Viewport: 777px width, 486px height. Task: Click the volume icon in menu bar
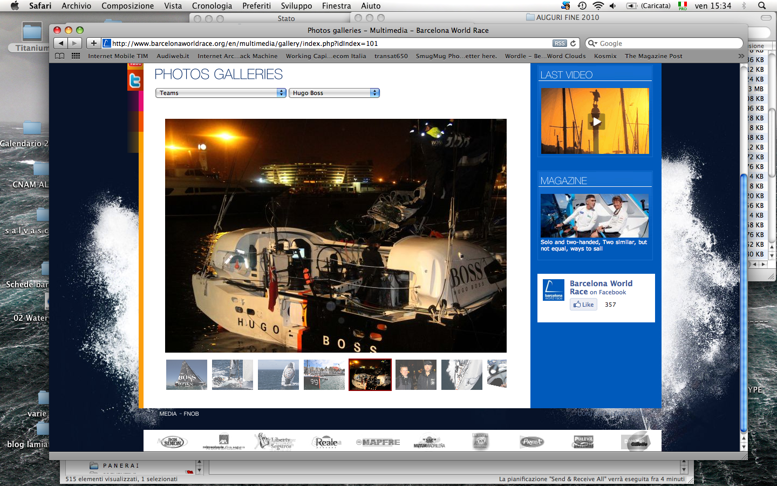612,6
